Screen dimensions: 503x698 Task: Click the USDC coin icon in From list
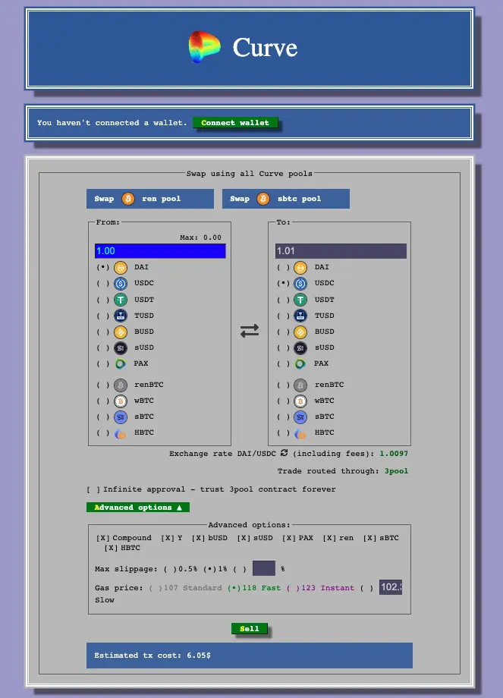pos(121,284)
